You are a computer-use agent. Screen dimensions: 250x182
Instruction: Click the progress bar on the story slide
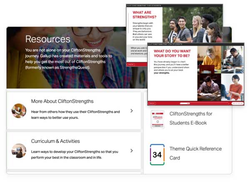click(205, 103)
